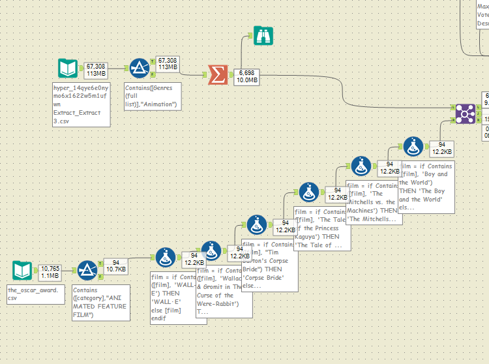Click the Boy and the World annotation
489x364 pixels.
426,187
